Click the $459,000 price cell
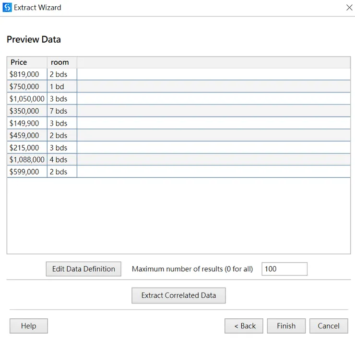The image size is (355, 338). coord(27,135)
